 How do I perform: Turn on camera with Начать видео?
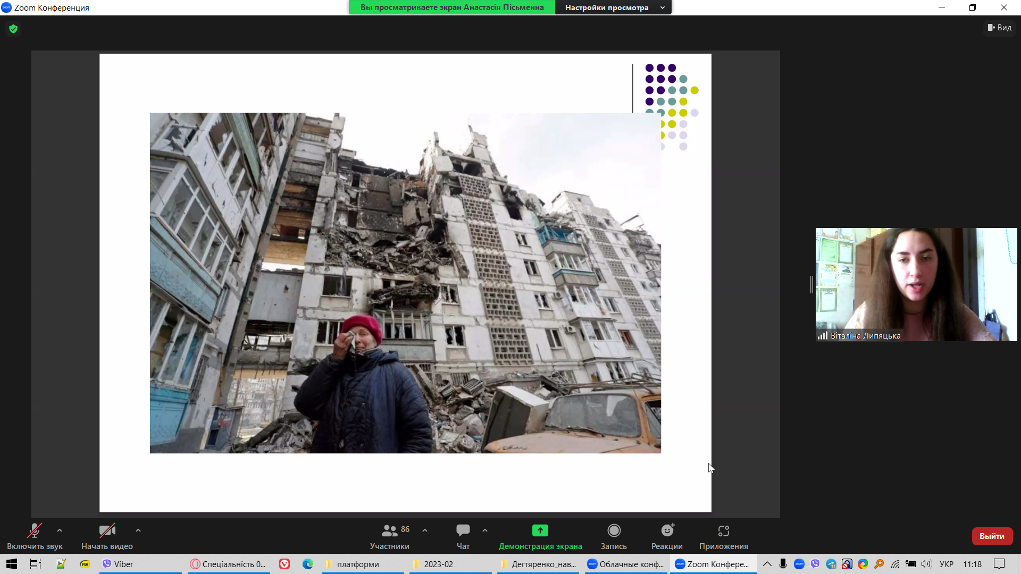(x=107, y=531)
